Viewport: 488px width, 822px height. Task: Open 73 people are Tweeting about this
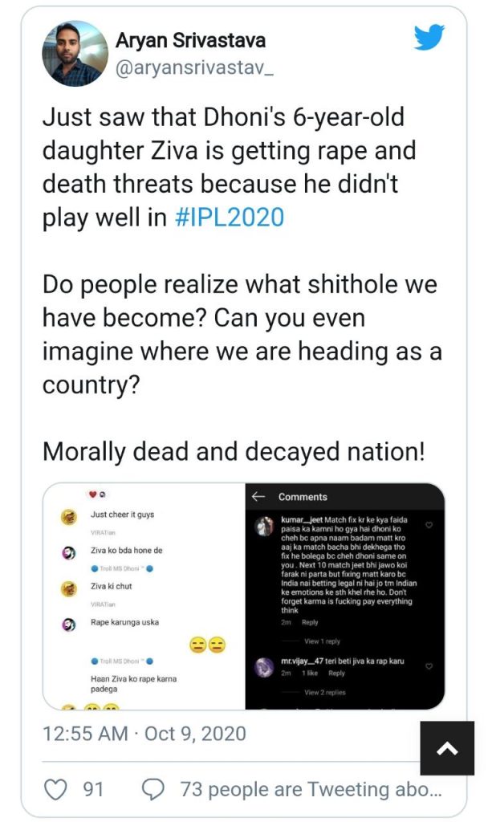311,789
